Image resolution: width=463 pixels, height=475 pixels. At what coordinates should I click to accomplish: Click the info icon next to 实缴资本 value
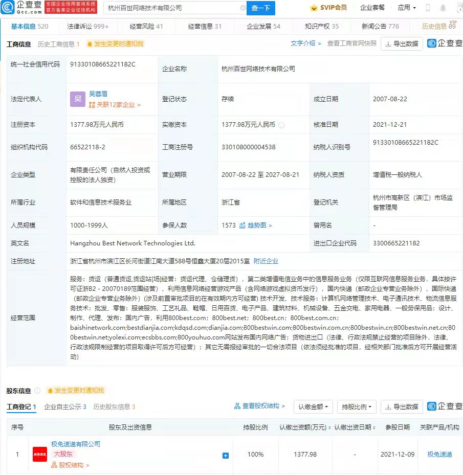[x=281, y=125]
